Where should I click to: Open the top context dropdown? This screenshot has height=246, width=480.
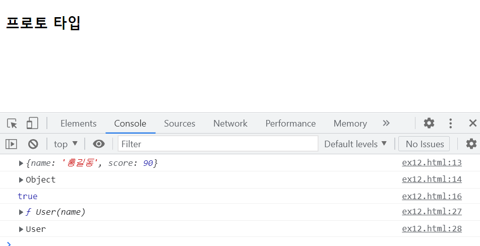(66, 144)
